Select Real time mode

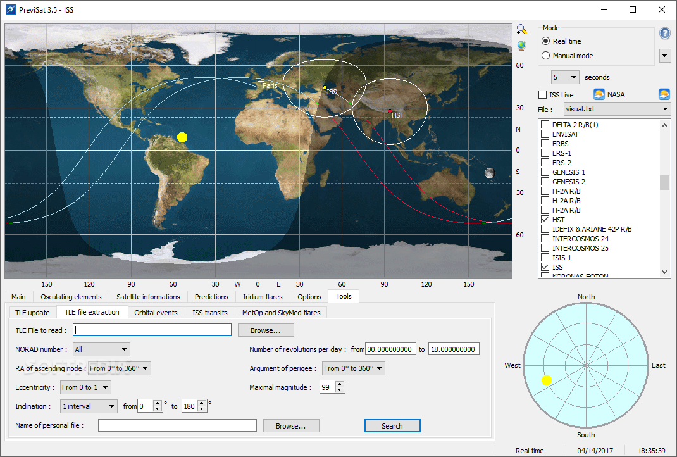546,41
